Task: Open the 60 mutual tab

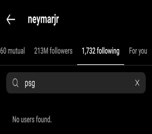Action: pyautogui.click(x=12, y=51)
